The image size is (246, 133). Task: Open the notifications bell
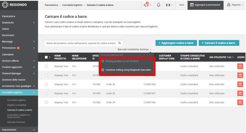click(x=159, y=5)
